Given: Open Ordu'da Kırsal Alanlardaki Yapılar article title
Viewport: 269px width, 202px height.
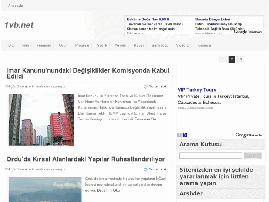Looking at the screenshot, I should [85, 159].
